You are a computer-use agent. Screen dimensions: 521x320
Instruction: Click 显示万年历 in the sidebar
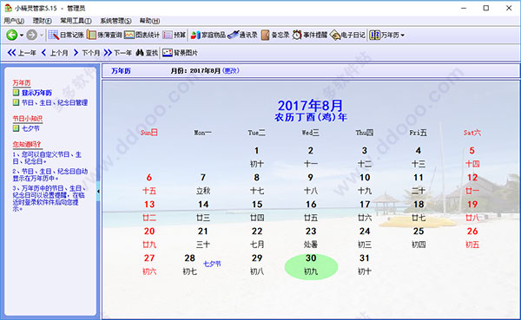(36, 93)
